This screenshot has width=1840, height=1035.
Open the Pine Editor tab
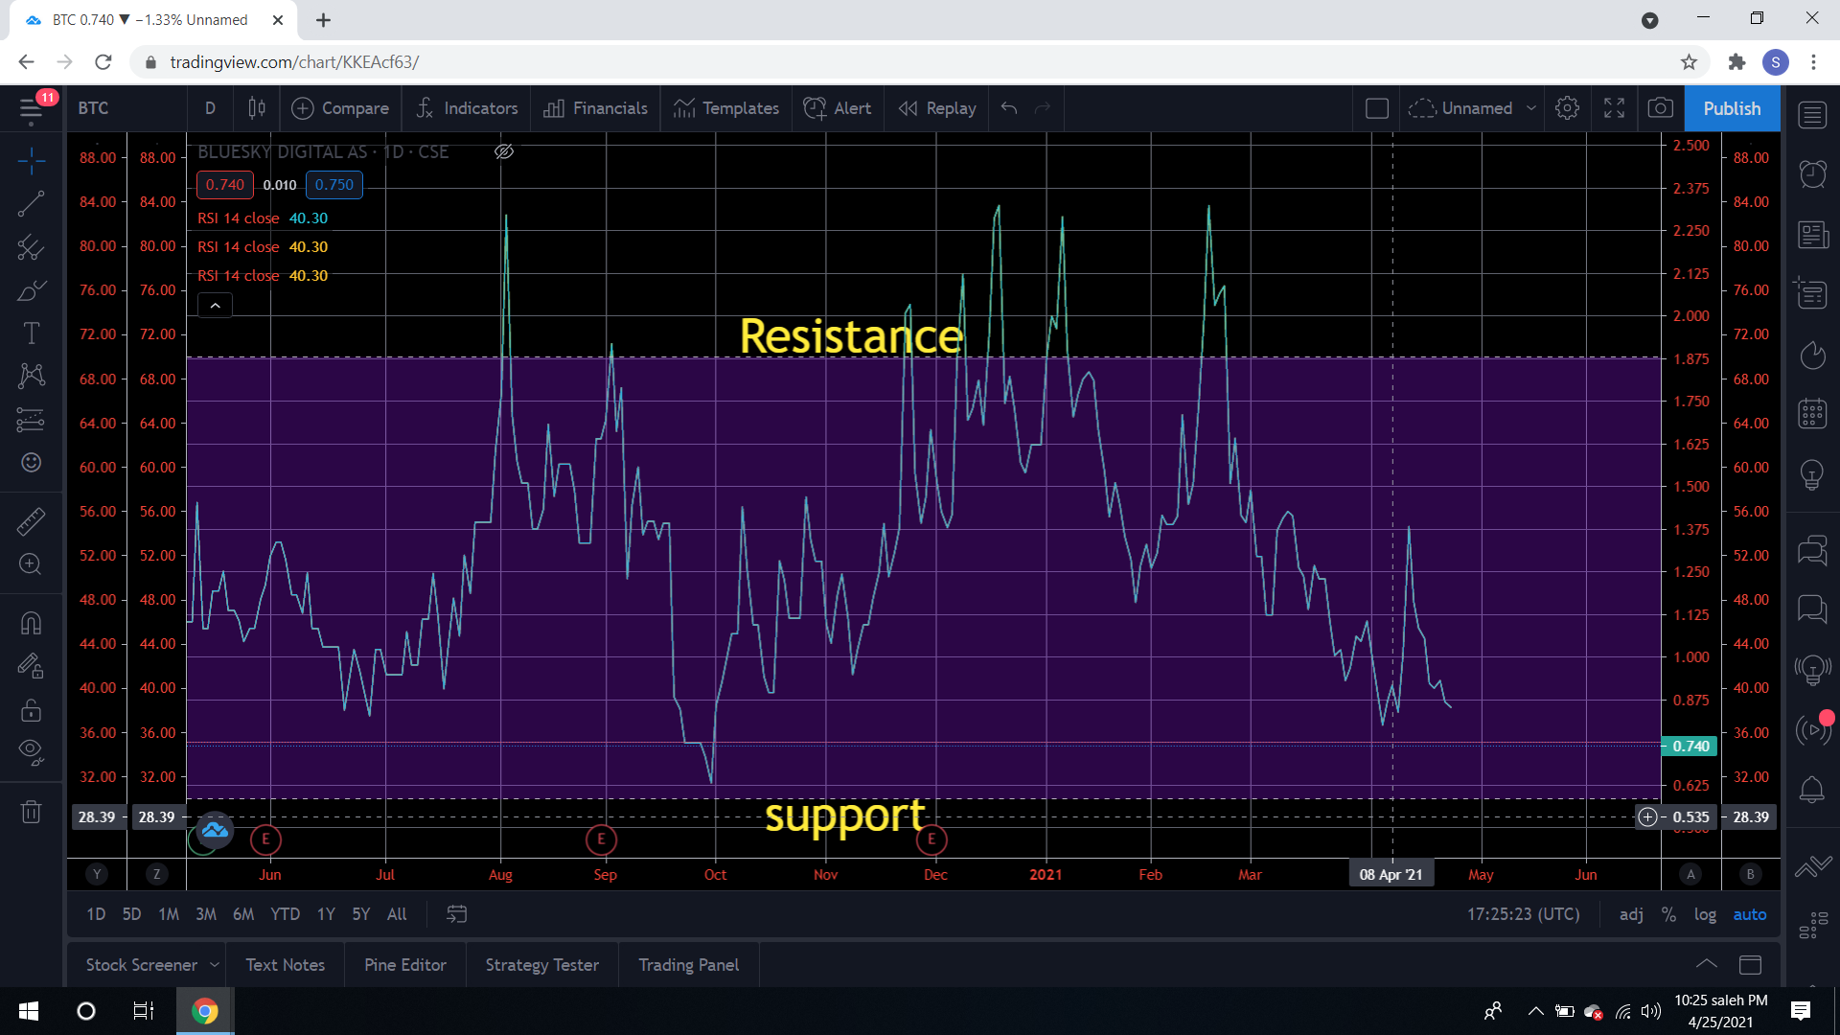point(405,965)
